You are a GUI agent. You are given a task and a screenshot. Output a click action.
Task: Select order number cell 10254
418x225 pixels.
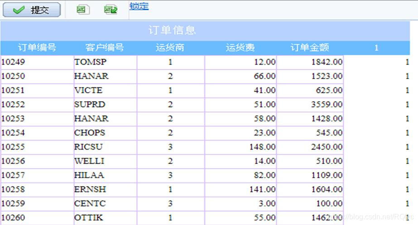point(37,133)
